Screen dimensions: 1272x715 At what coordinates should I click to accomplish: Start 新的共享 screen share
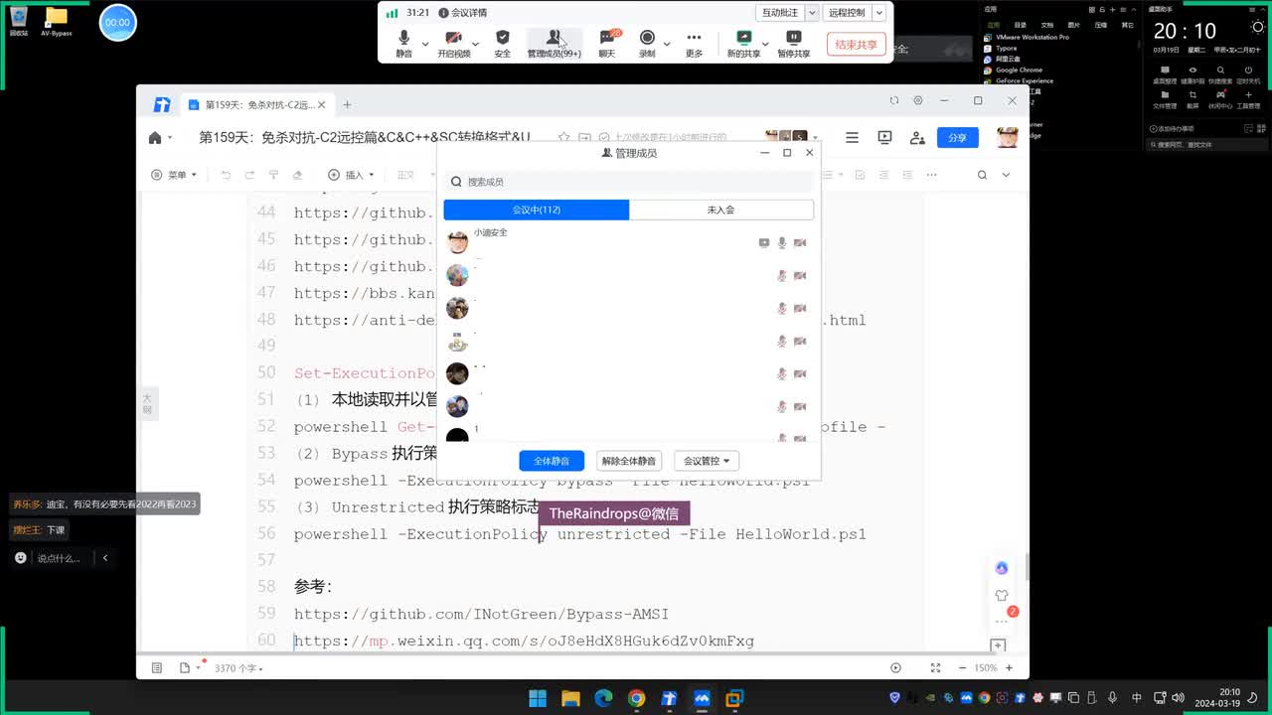pos(743,43)
